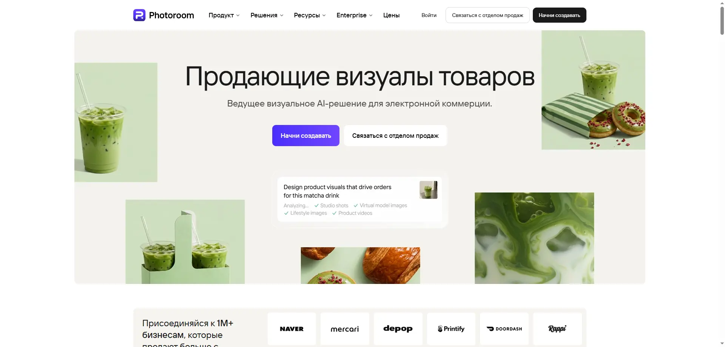The width and height of the screenshot is (725, 347).
Task: Click hero Связаться с отделом продаж button
Action: pyautogui.click(x=395, y=136)
